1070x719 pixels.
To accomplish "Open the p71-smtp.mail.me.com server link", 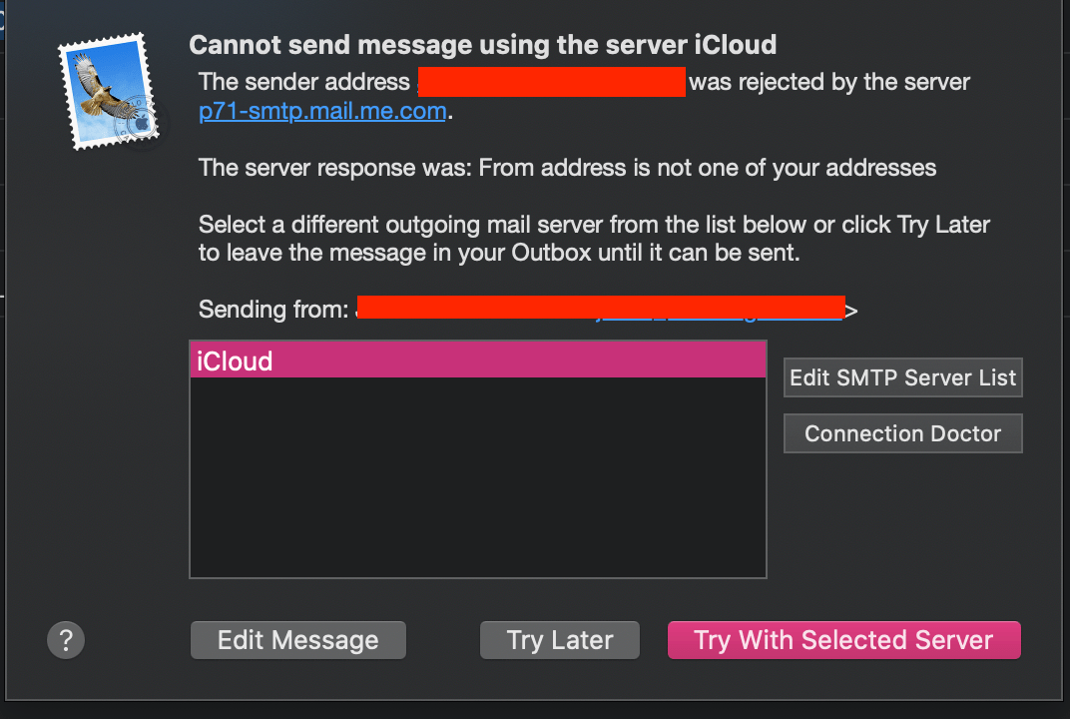I will (322, 111).
